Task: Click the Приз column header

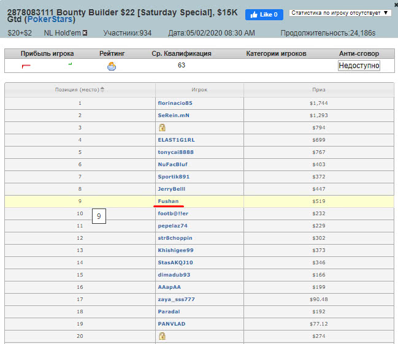Action: coord(318,90)
